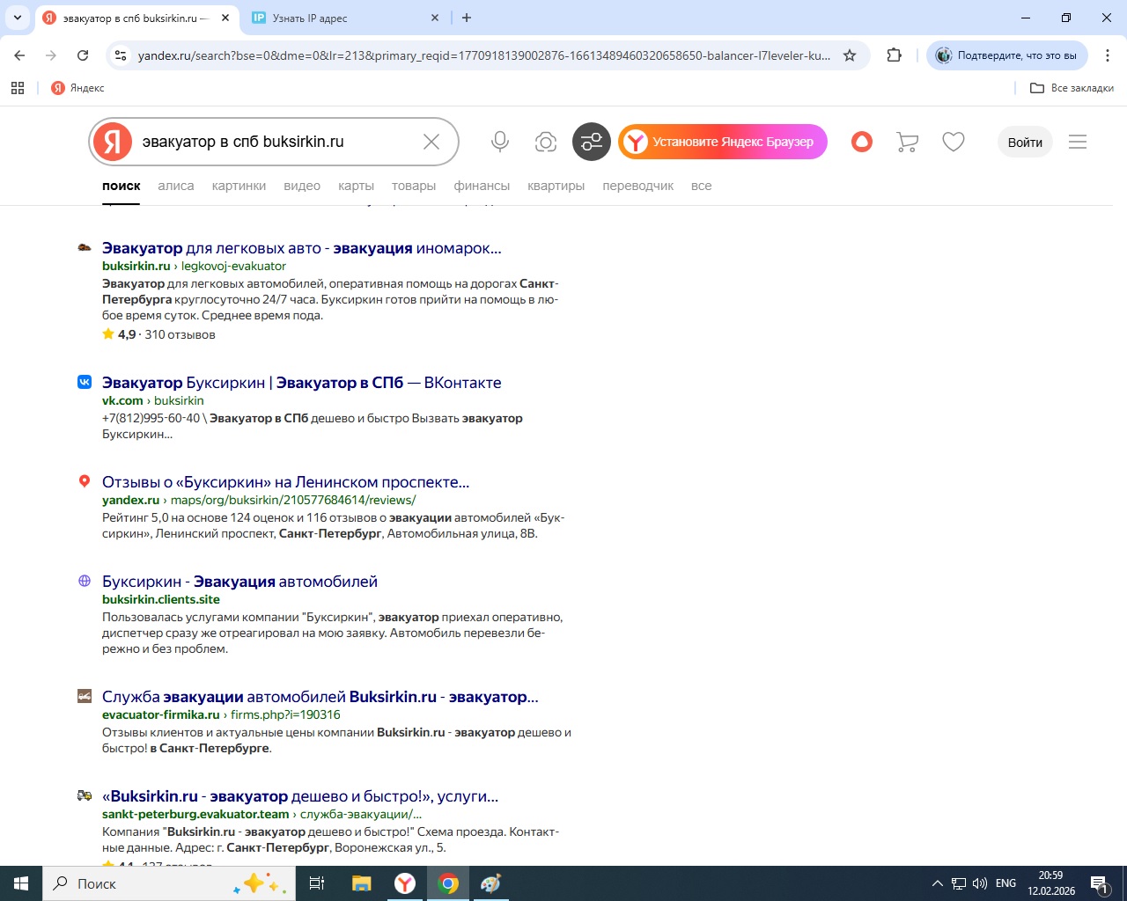Open browser extensions puzzle icon

pos(895,55)
